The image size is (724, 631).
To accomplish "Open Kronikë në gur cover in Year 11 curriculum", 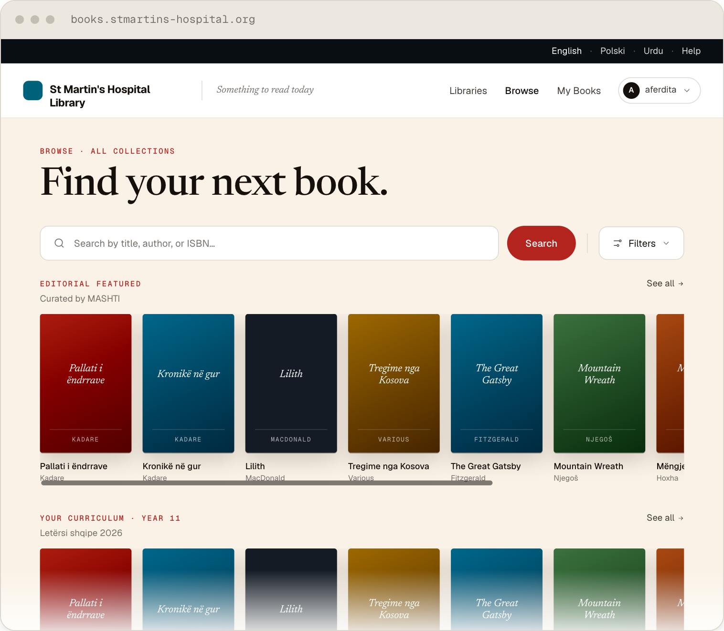I will pos(189,589).
